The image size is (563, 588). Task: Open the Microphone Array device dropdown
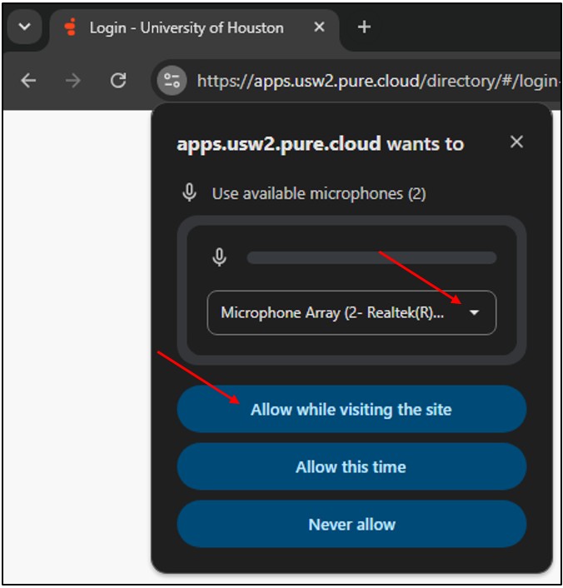click(x=351, y=313)
